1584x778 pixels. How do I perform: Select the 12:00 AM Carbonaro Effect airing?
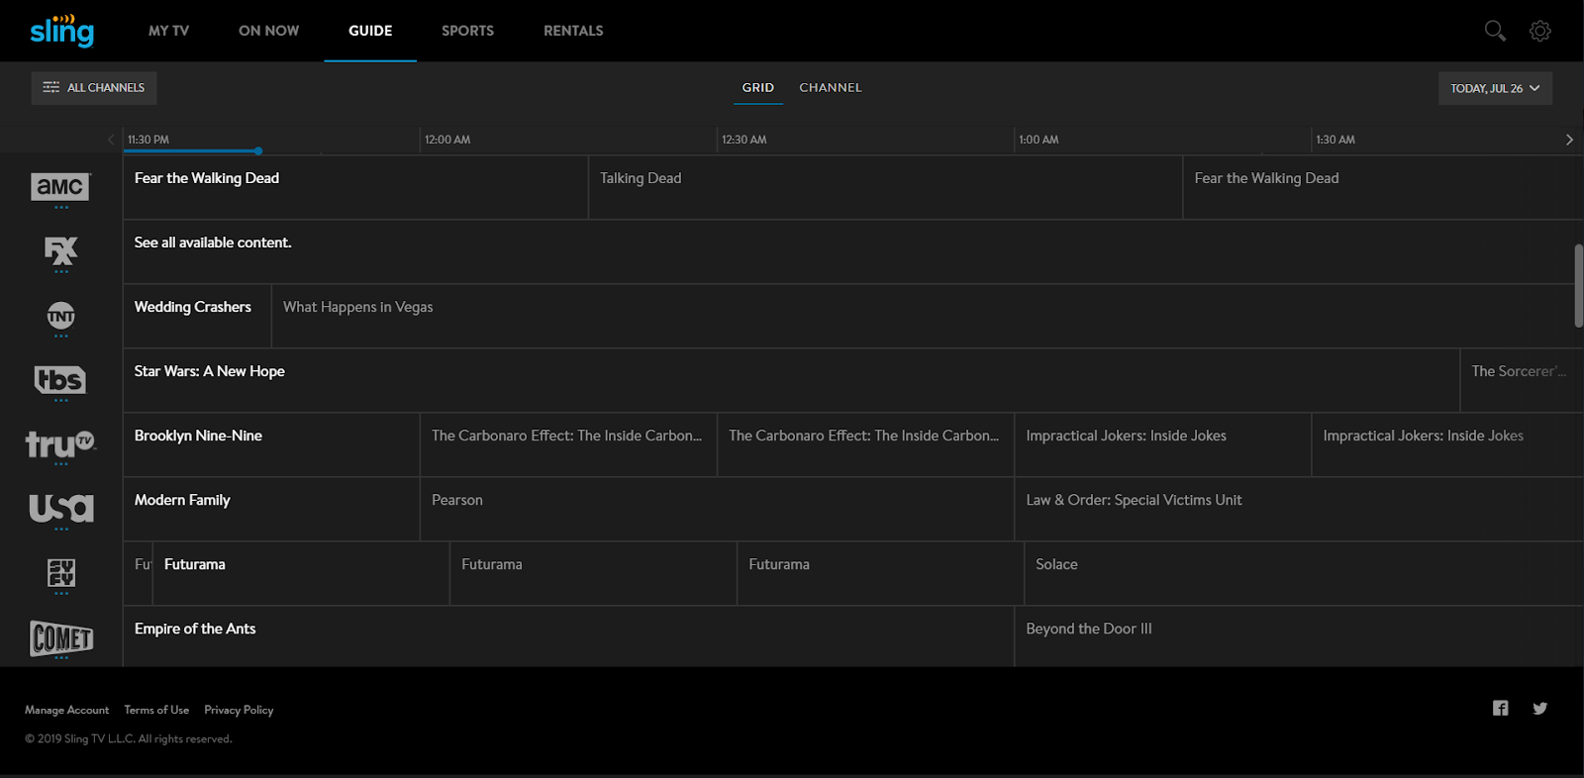(x=568, y=444)
